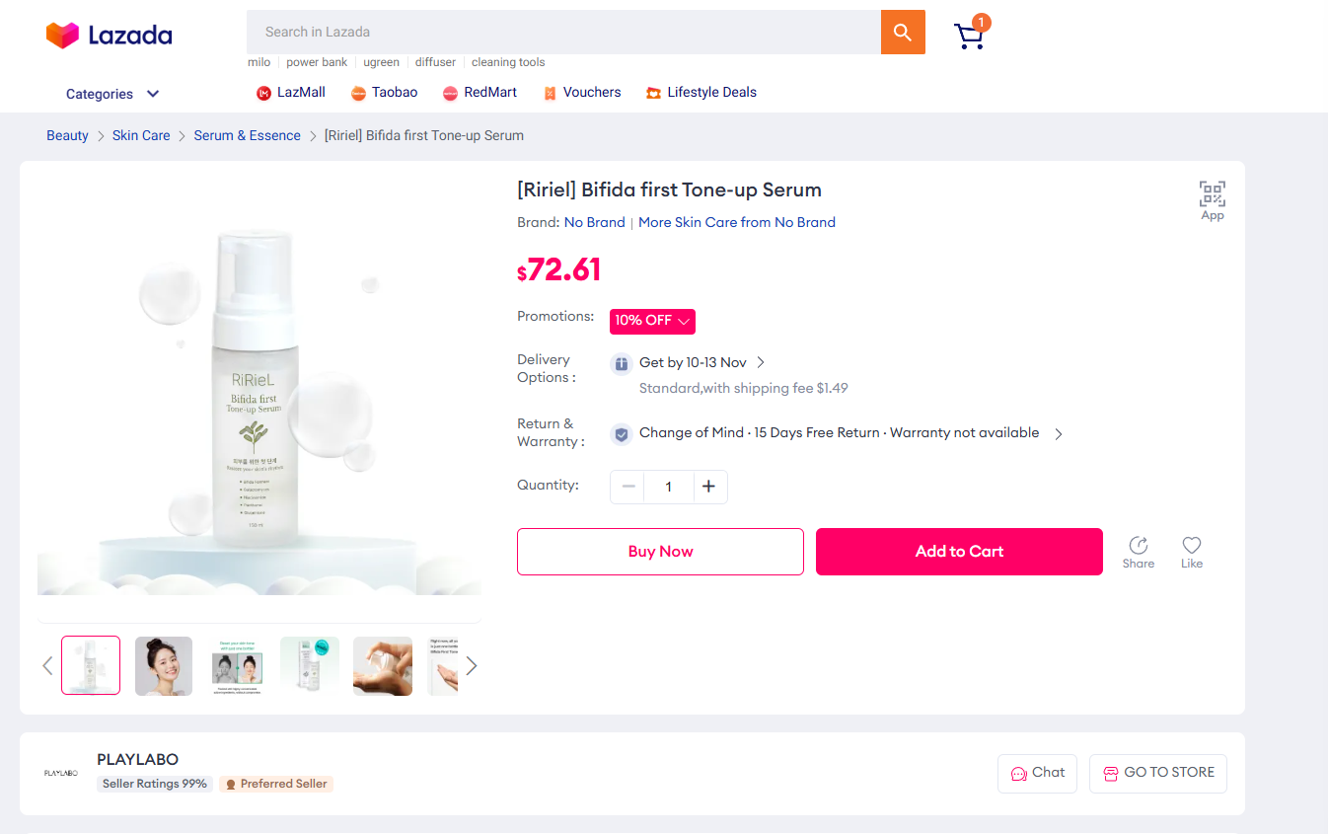Click the Add to Cart button
This screenshot has height=834, width=1328.
(x=958, y=552)
